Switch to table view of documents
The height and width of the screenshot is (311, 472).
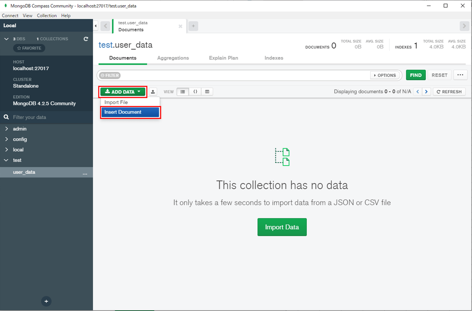point(207,91)
